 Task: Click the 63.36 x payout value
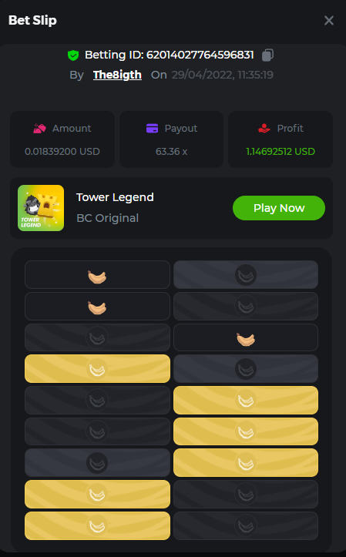[171, 151]
